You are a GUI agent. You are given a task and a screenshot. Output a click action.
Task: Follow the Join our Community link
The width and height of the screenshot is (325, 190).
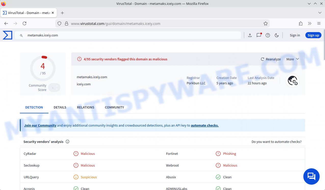tap(40, 125)
